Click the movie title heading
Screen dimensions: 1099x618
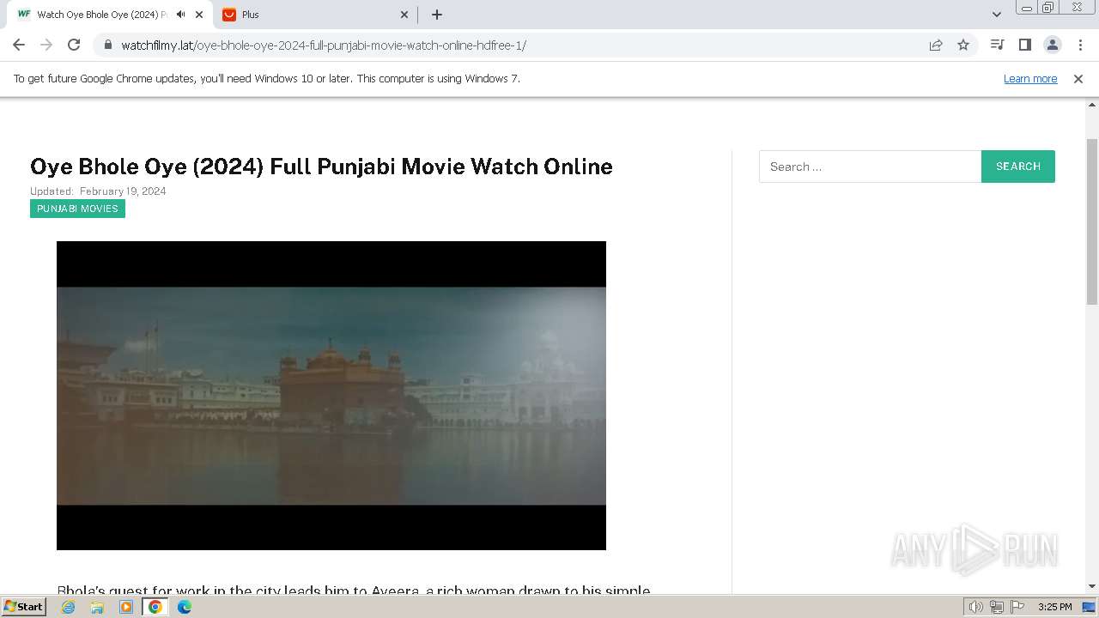point(321,166)
